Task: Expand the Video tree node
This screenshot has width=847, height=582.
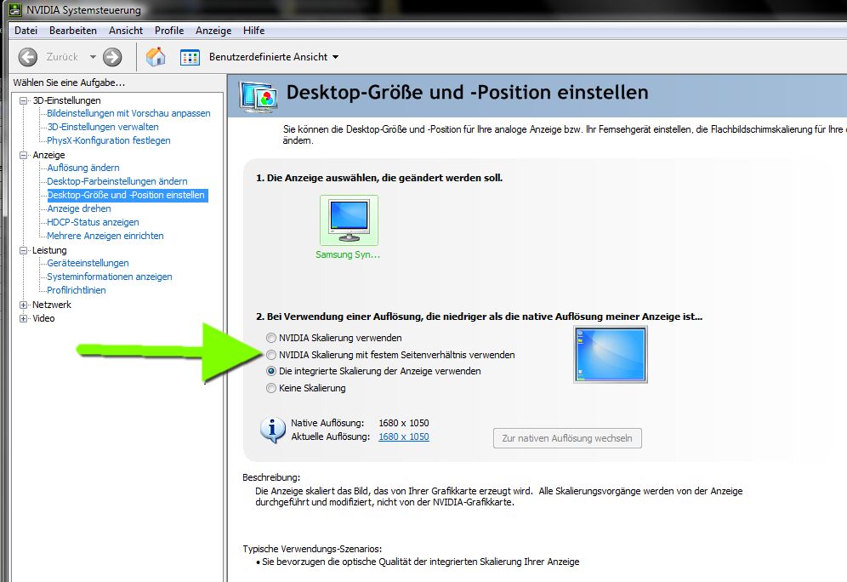Action: 23,318
